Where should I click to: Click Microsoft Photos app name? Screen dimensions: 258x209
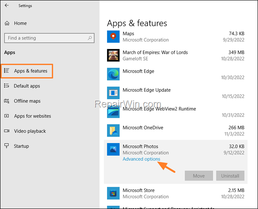pyautogui.click(x=140, y=146)
